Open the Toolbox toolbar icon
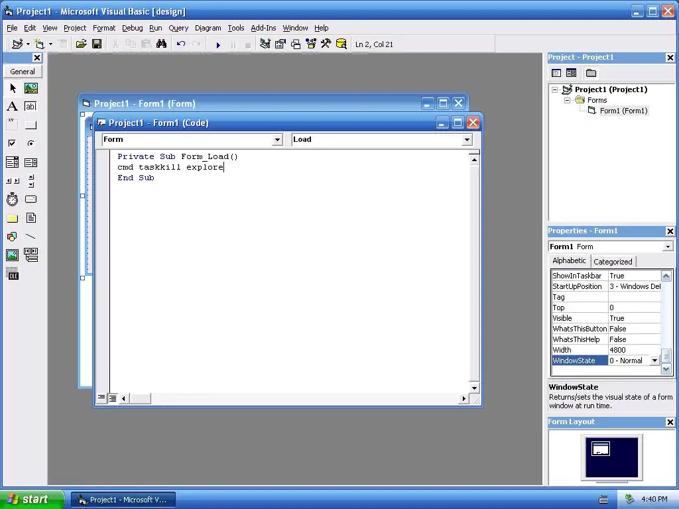This screenshot has width=679, height=509. point(326,44)
